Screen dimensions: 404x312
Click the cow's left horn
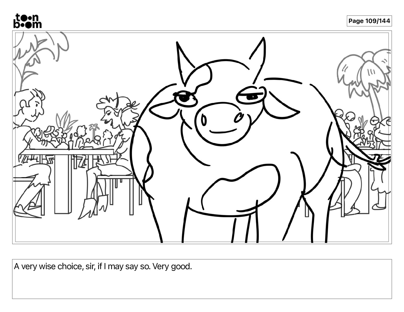click(x=185, y=62)
